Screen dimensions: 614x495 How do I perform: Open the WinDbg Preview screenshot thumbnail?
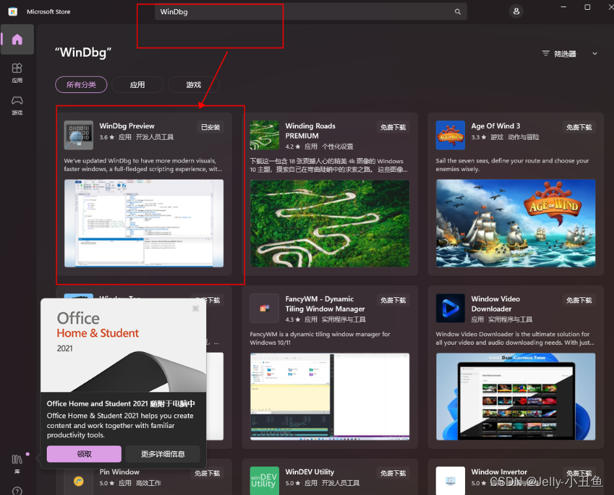click(x=144, y=223)
